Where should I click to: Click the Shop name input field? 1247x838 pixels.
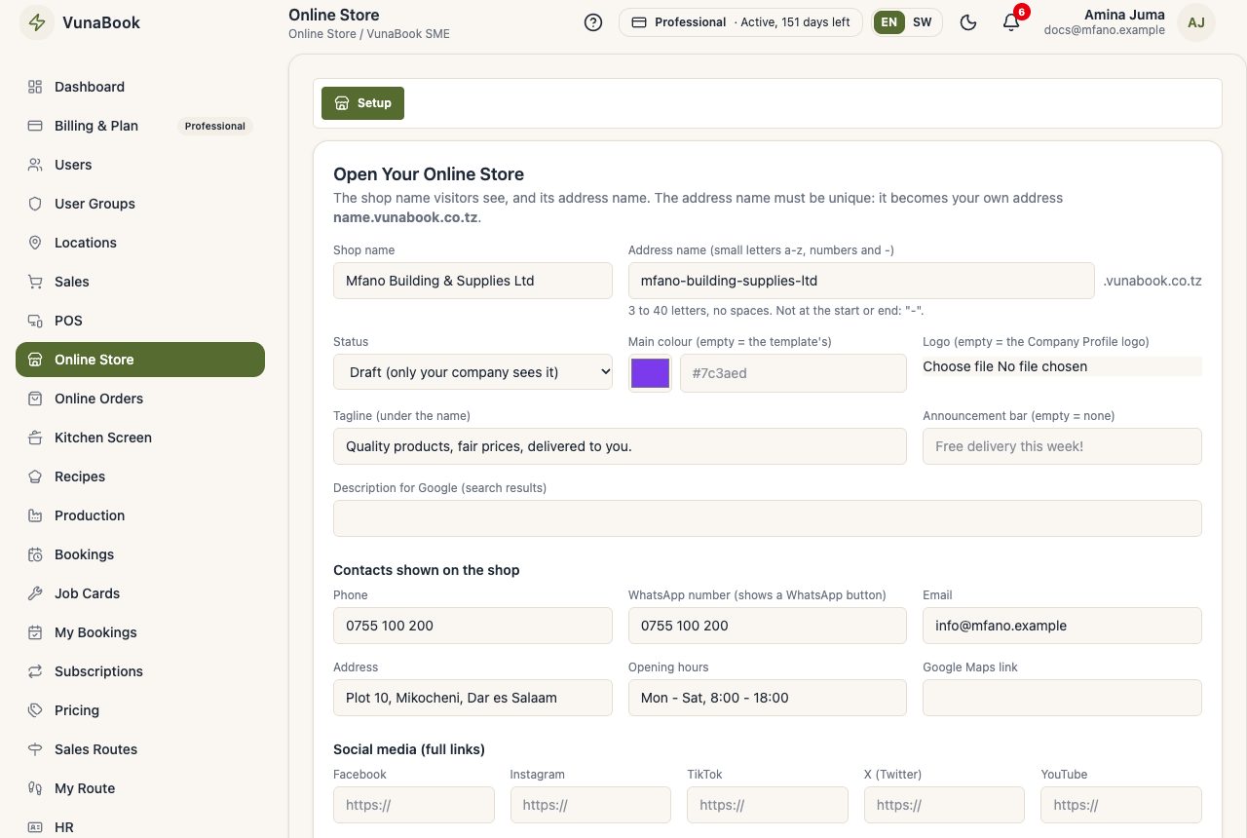click(x=472, y=281)
